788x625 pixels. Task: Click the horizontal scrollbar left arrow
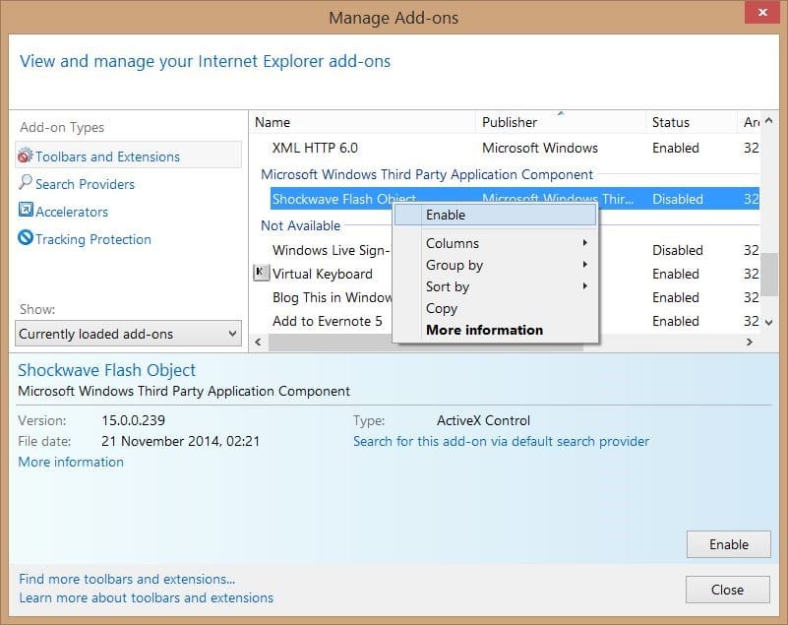pos(258,342)
